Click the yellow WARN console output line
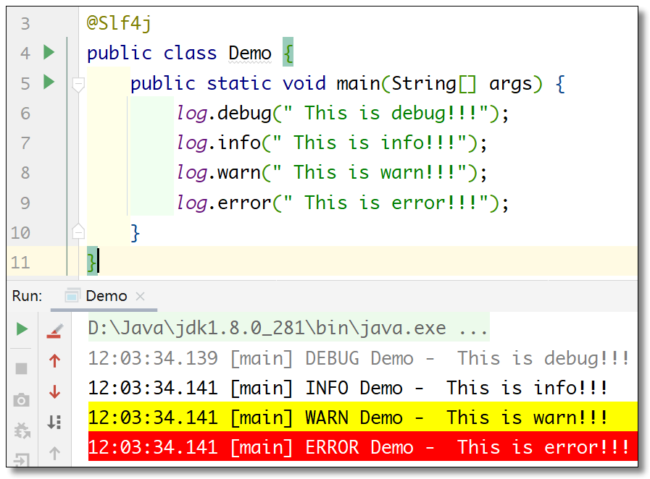Image resolution: width=650 pixels, height=479 pixels. [x=363, y=417]
